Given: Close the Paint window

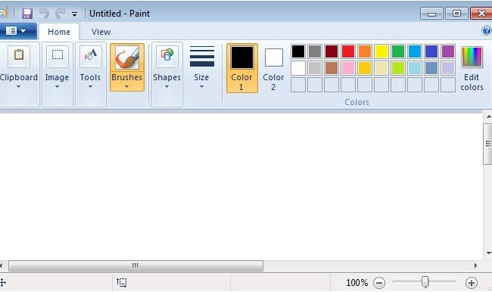Looking at the screenshot, I should [x=481, y=14].
